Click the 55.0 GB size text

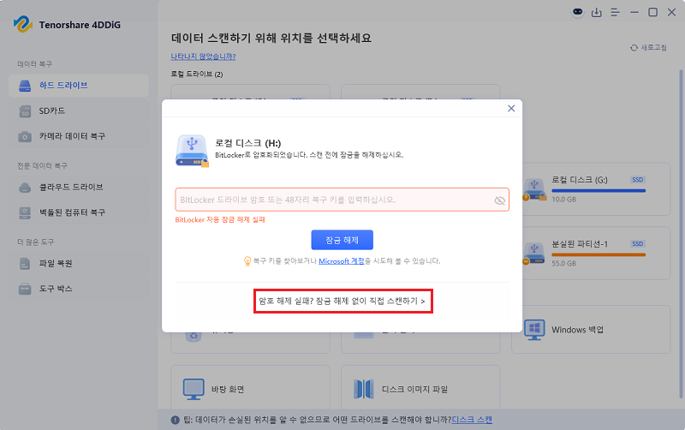(563, 264)
